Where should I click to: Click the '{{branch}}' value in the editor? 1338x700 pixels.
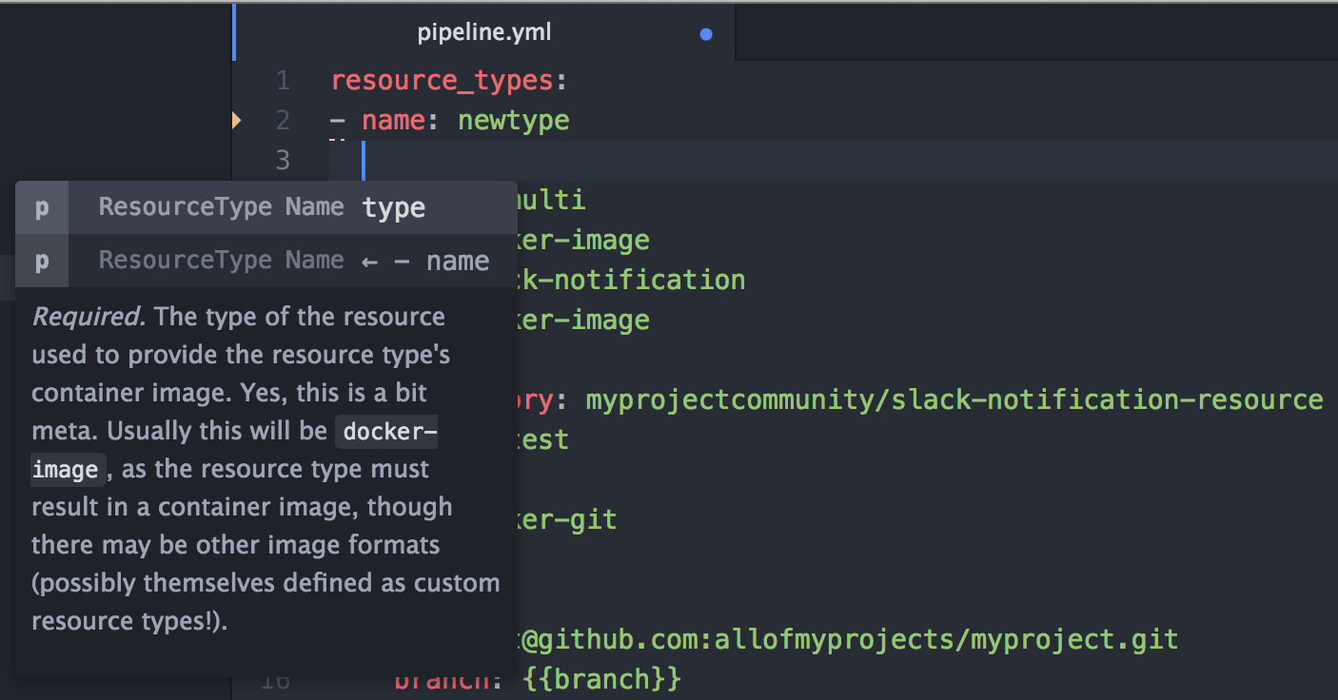[x=602, y=680]
